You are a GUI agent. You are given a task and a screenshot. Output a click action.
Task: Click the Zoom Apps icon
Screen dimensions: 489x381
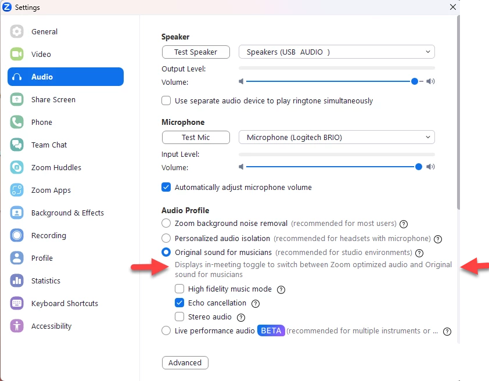click(16, 190)
